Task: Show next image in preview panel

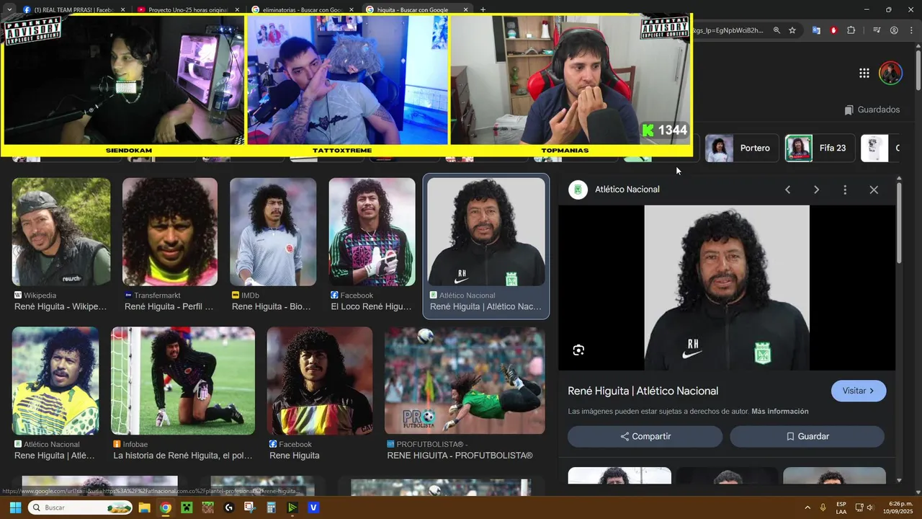Action: click(x=816, y=190)
